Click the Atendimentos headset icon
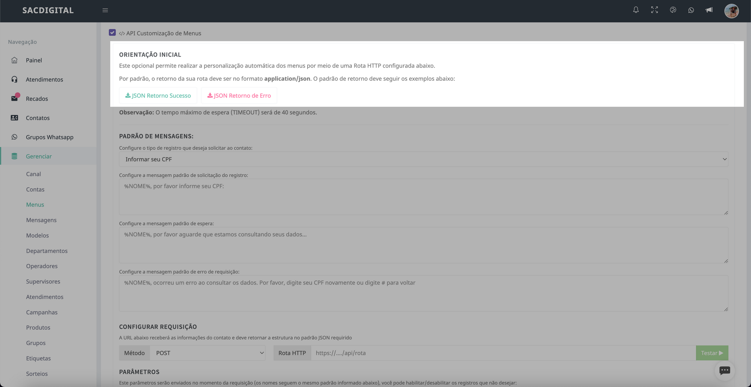The image size is (751, 387). (14, 79)
